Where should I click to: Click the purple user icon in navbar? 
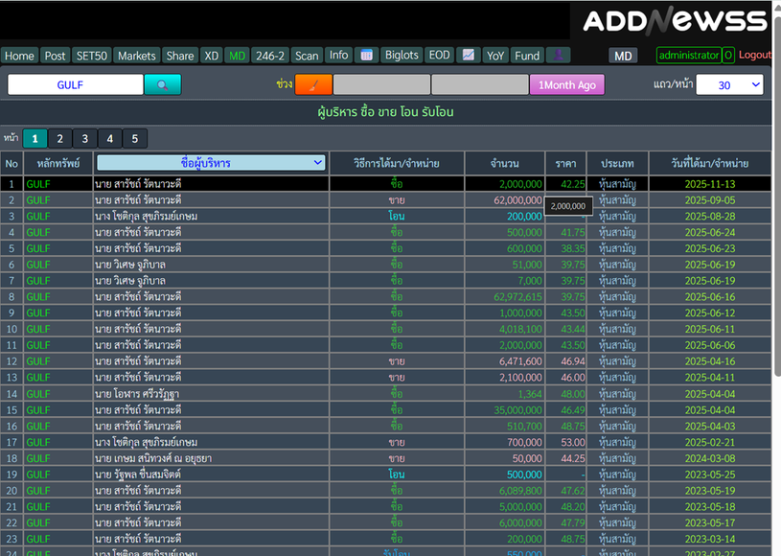coord(558,56)
